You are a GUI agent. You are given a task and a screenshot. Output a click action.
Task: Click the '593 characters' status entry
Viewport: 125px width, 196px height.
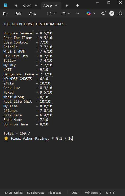(35, 193)
